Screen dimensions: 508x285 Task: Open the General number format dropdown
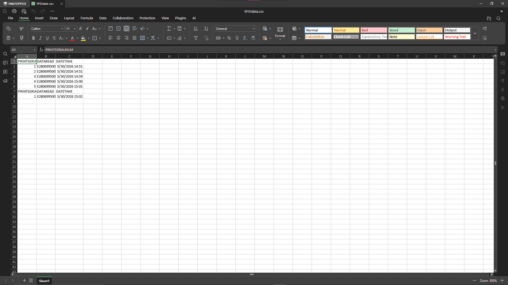point(253,28)
